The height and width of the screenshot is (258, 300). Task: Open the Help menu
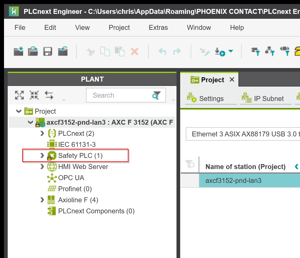tap(237, 27)
